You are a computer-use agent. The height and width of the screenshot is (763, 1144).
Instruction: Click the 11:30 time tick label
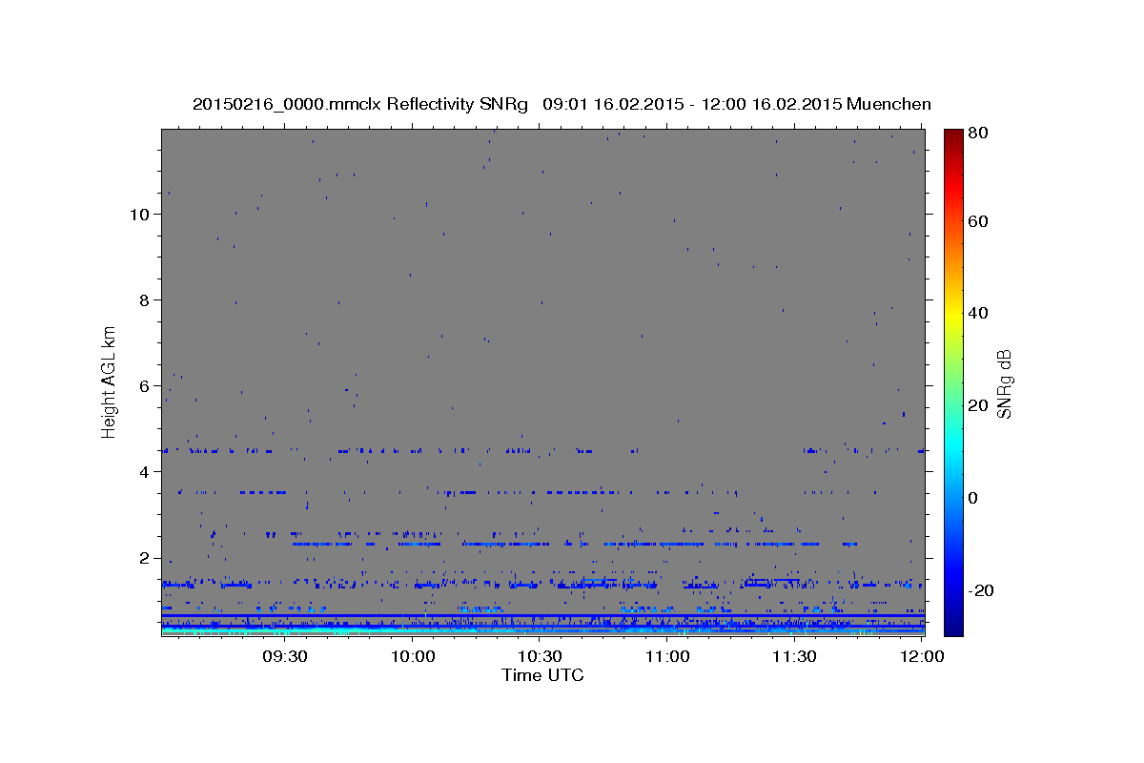(795, 656)
